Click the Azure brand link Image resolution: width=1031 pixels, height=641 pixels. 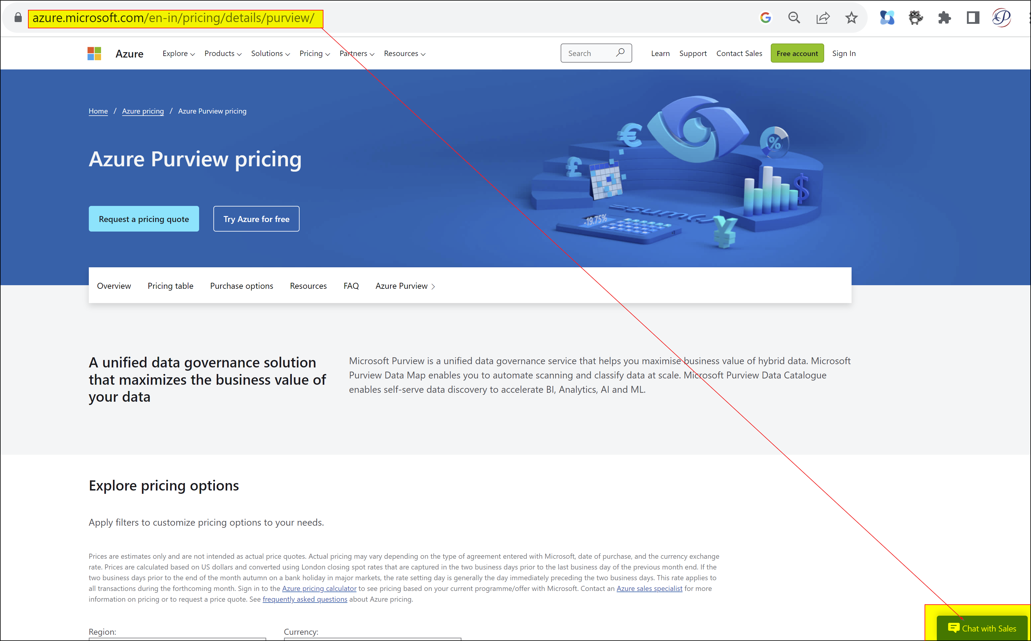click(x=129, y=54)
